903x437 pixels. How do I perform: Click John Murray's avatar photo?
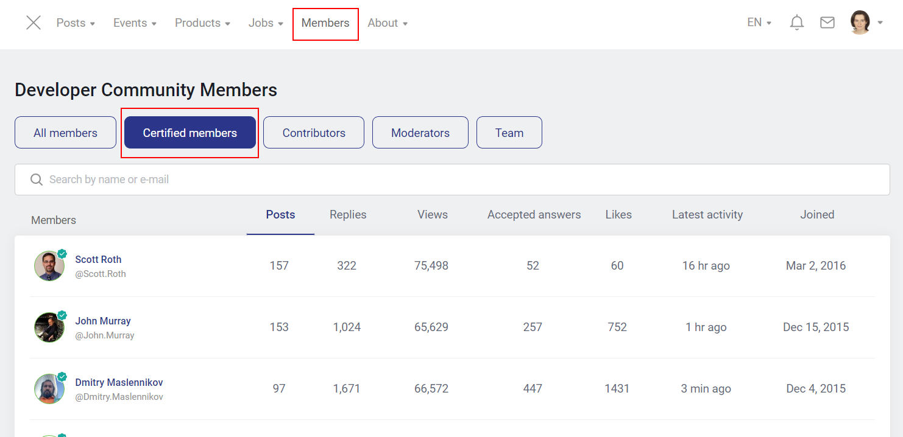(x=49, y=327)
